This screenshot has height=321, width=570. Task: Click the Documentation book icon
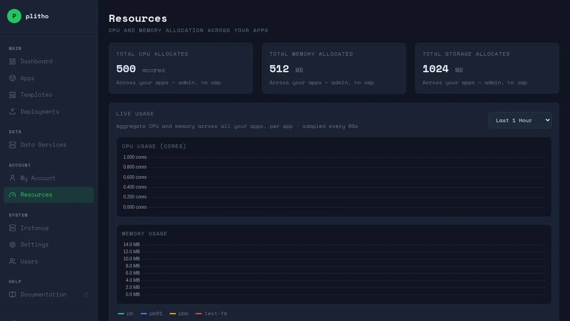12,295
